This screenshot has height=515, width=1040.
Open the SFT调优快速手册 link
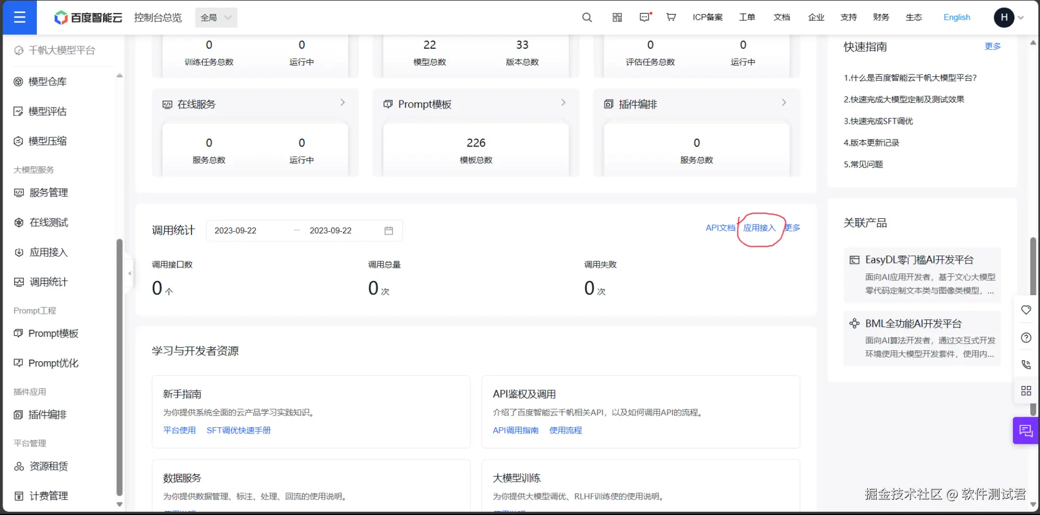click(239, 430)
